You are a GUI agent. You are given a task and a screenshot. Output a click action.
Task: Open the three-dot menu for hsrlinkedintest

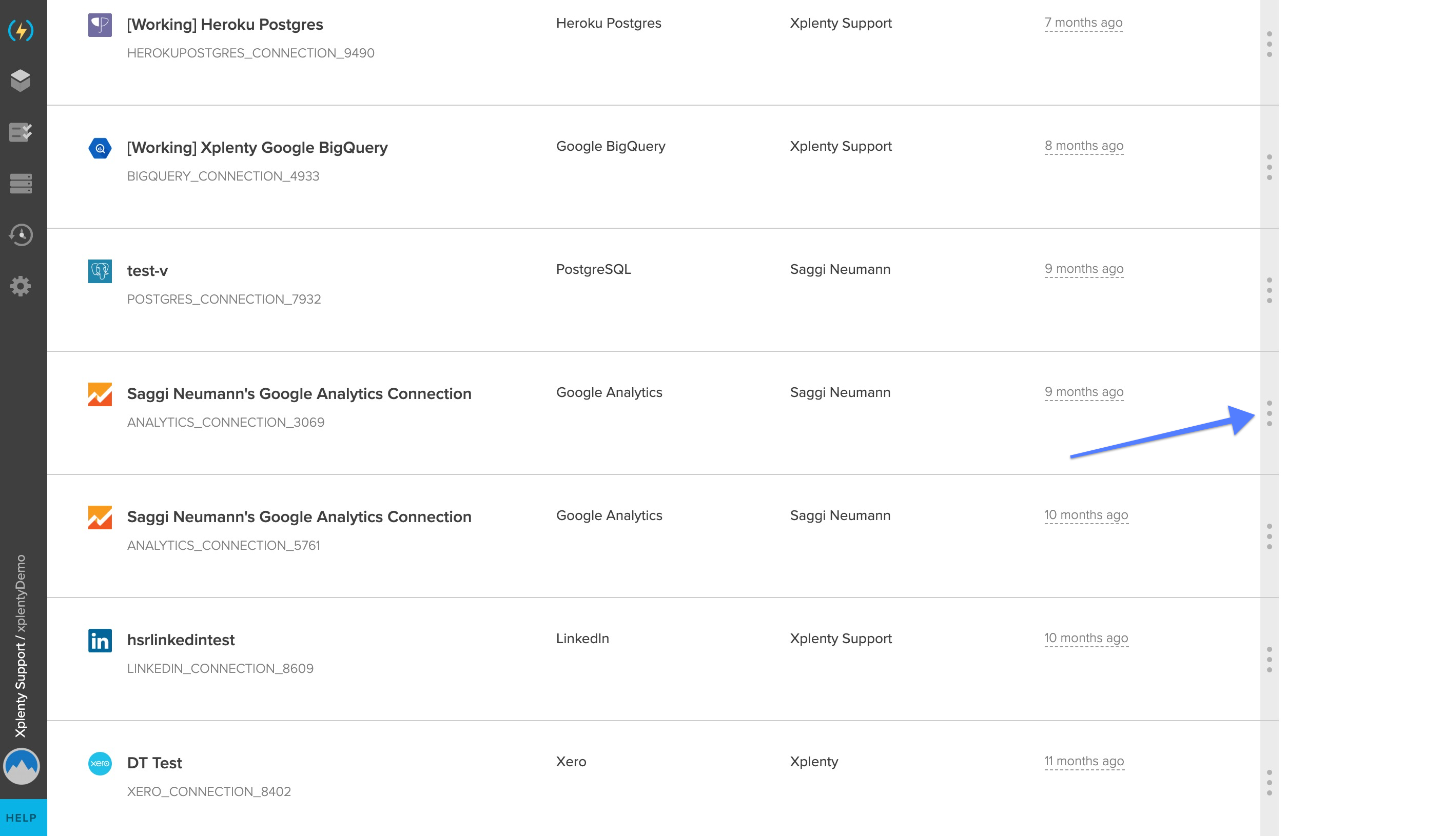coord(1269,659)
